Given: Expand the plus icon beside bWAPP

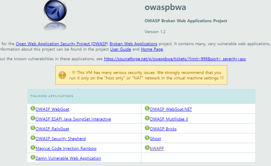Looking at the screenshot, I should 147,147.
